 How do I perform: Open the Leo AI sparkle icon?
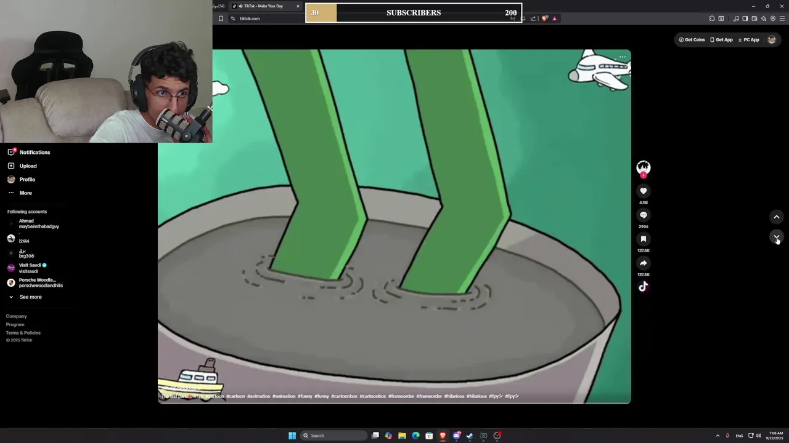click(764, 18)
